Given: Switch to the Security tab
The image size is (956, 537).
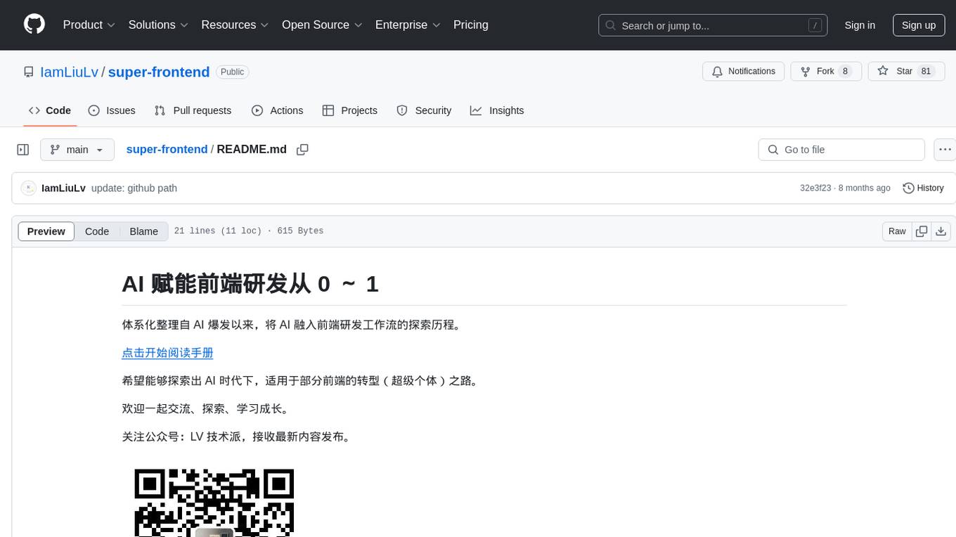Looking at the screenshot, I should 424,110.
